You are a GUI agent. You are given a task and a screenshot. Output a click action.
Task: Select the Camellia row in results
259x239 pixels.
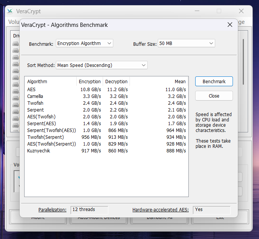tap(106, 96)
